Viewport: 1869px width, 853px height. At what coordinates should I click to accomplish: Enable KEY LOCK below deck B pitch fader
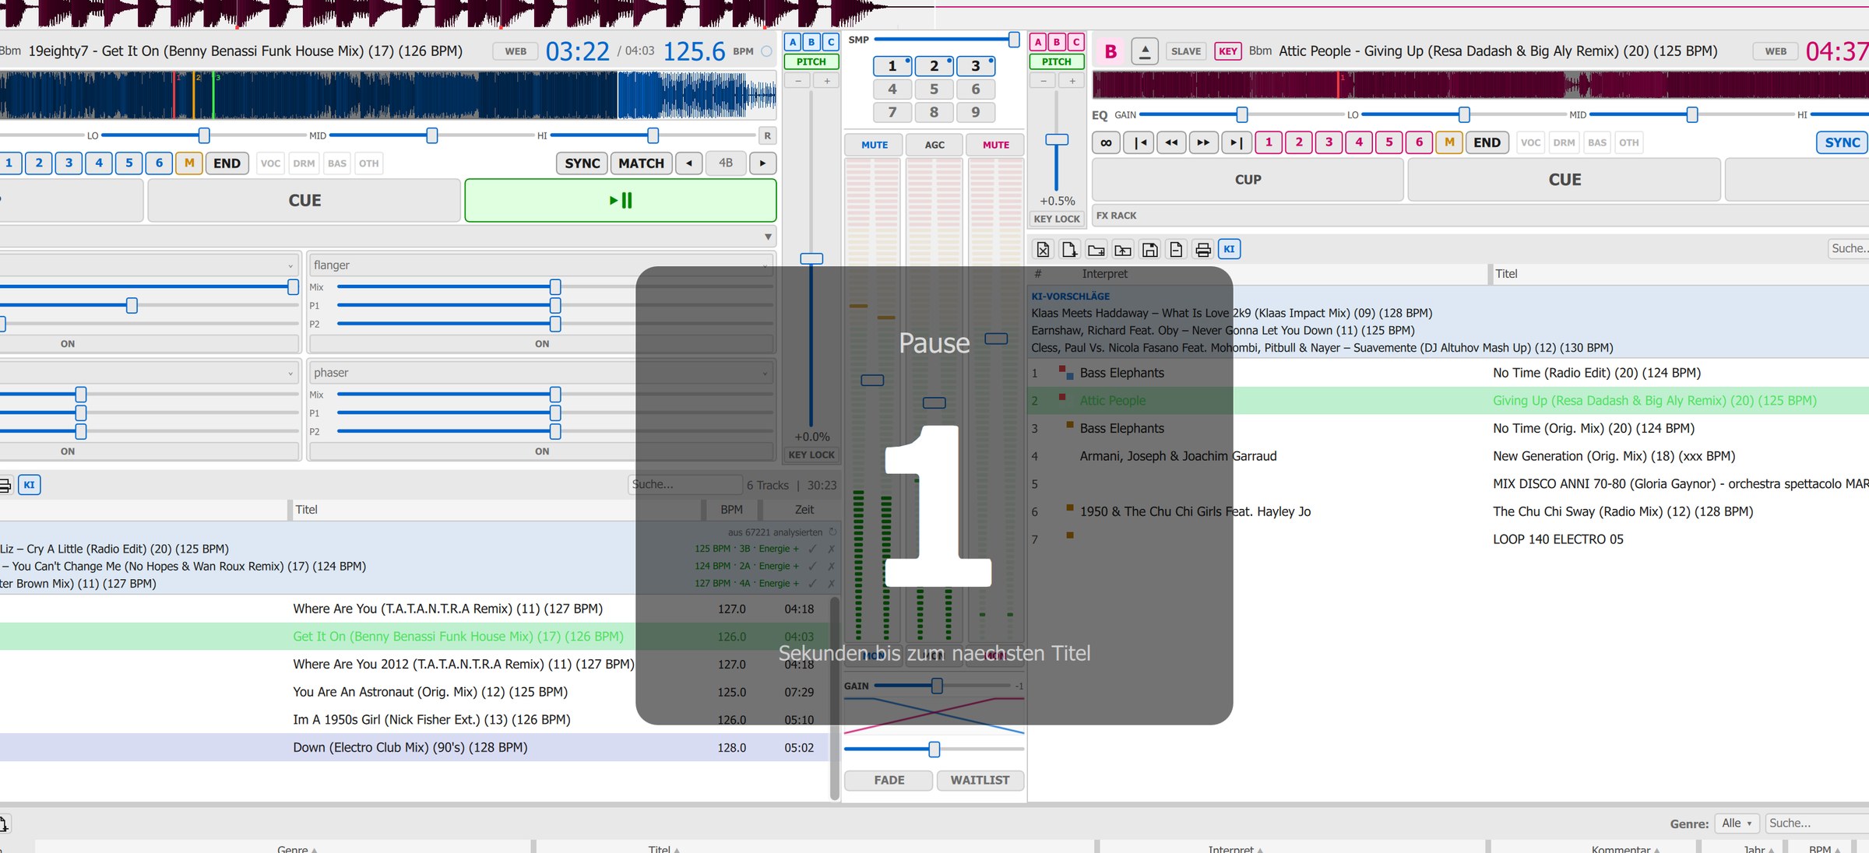click(x=1057, y=219)
